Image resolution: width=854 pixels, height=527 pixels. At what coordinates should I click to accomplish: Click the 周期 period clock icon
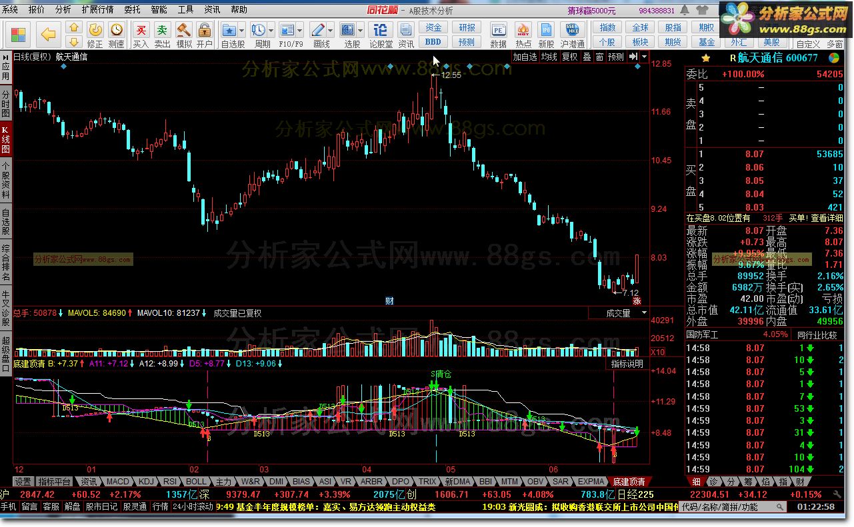[259, 30]
